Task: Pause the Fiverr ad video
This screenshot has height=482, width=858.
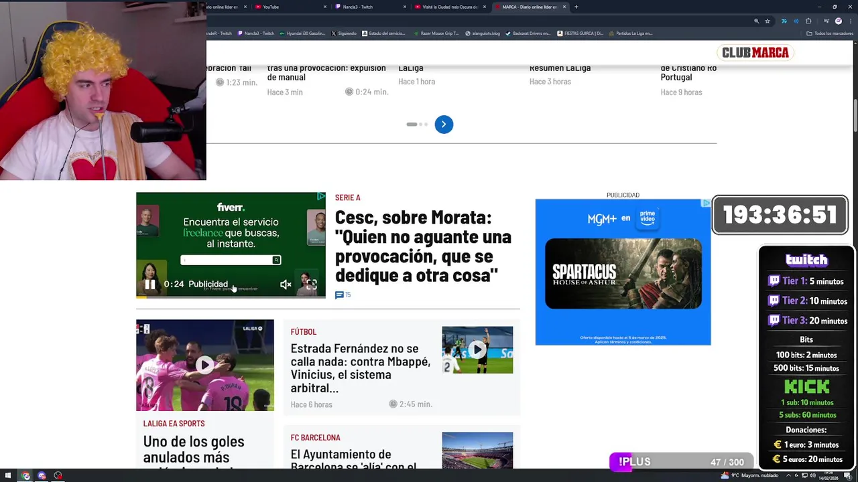Action: tap(150, 285)
